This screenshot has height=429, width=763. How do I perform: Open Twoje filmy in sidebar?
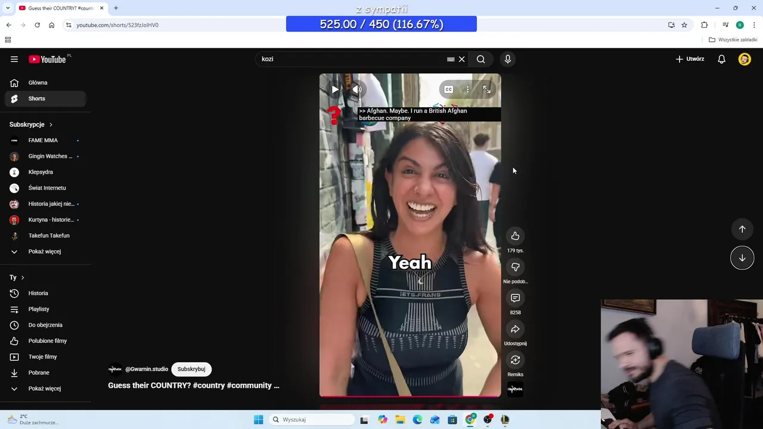[45, 357]
